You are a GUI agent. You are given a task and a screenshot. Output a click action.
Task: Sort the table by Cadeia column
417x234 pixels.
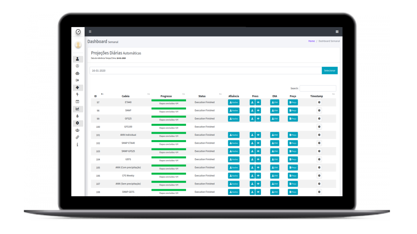(x=126, y=96)
